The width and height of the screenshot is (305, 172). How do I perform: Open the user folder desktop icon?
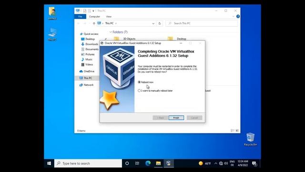point(52,13)
